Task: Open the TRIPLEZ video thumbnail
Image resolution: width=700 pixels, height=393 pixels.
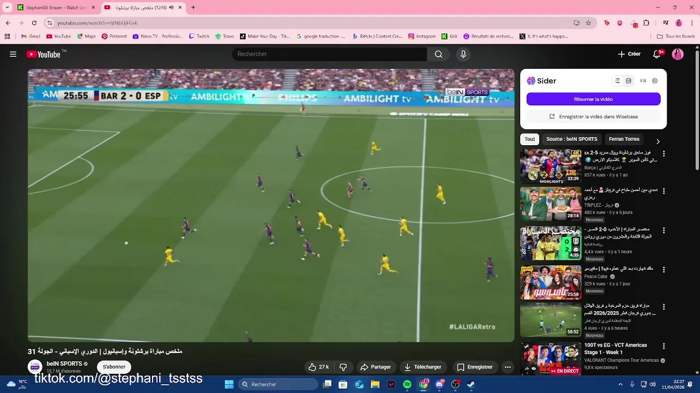Action: [551, 204]
